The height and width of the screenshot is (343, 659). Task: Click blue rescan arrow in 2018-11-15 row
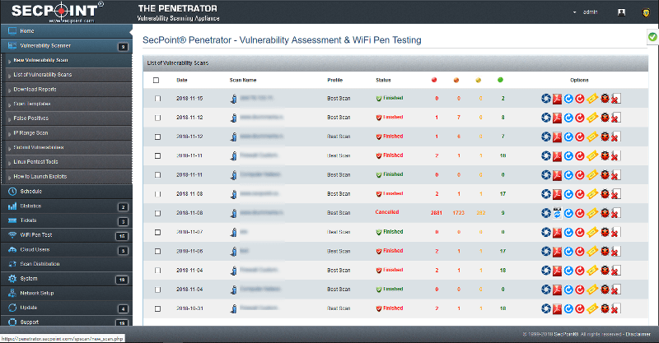tap(568, 99)
